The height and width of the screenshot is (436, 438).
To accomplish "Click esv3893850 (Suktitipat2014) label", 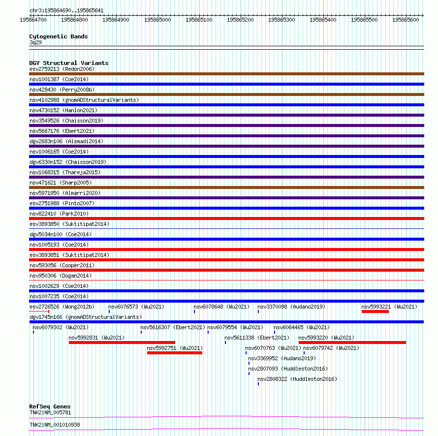I will click(x=69, y=224).
